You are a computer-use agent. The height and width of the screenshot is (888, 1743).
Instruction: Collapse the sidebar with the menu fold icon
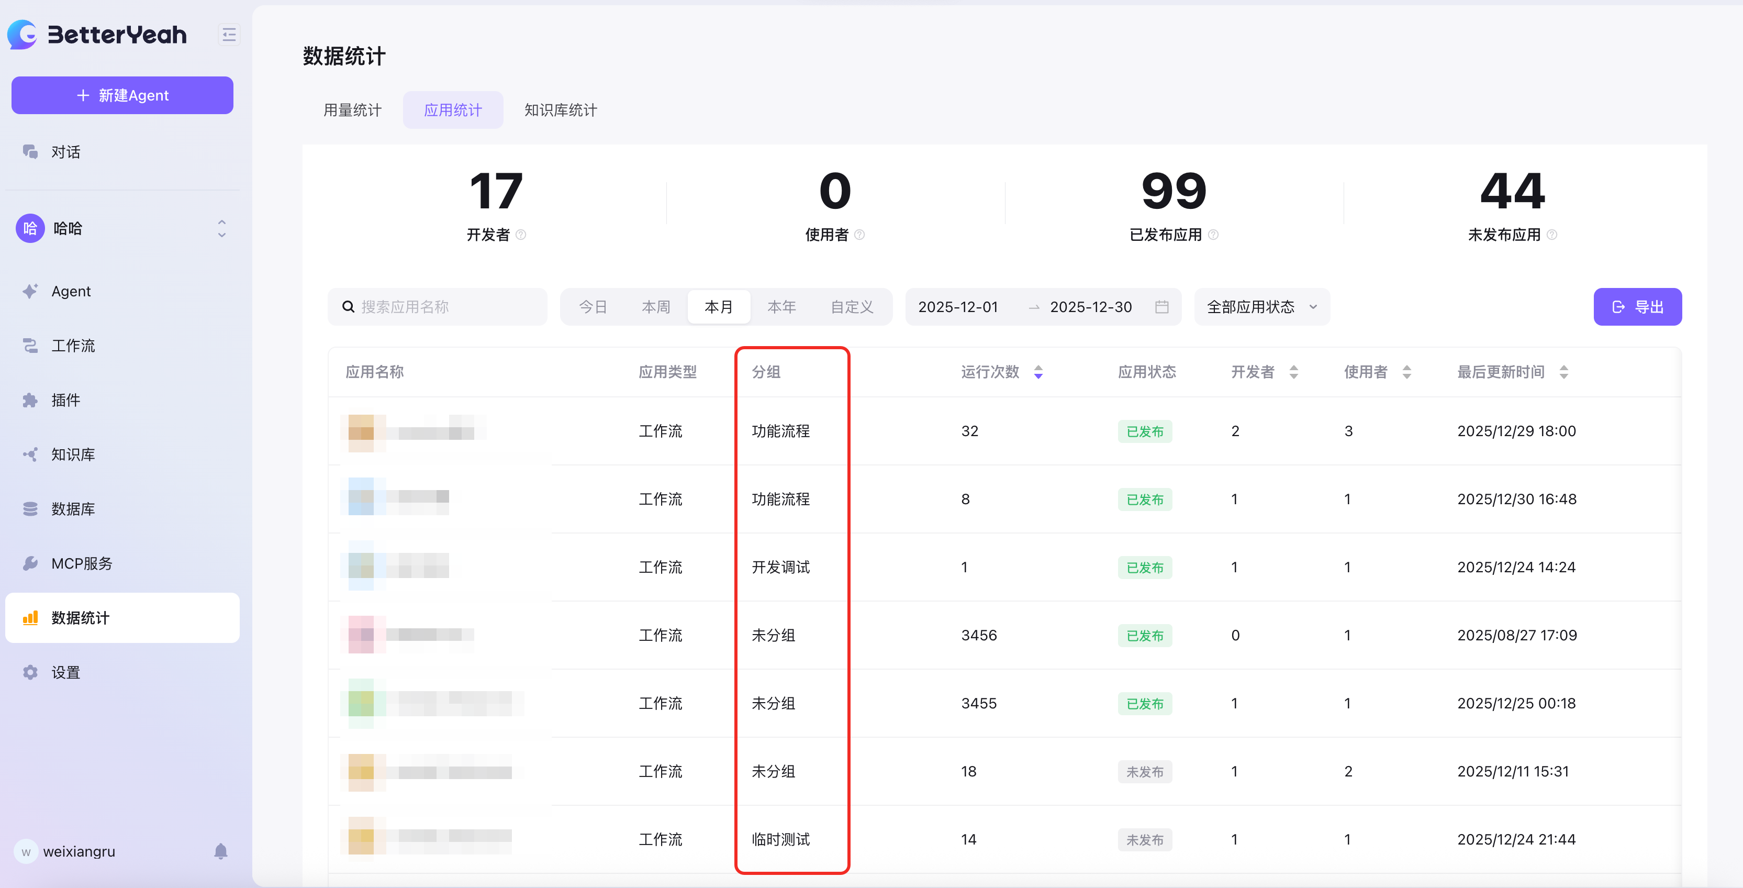click(229, 34)
